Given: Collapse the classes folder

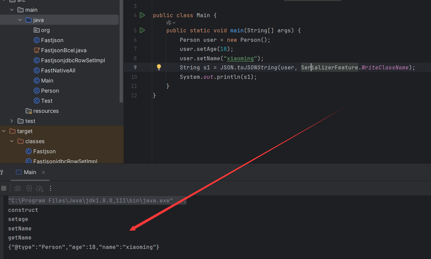Looking at the screenshot, I should click(x=12, y=141).
